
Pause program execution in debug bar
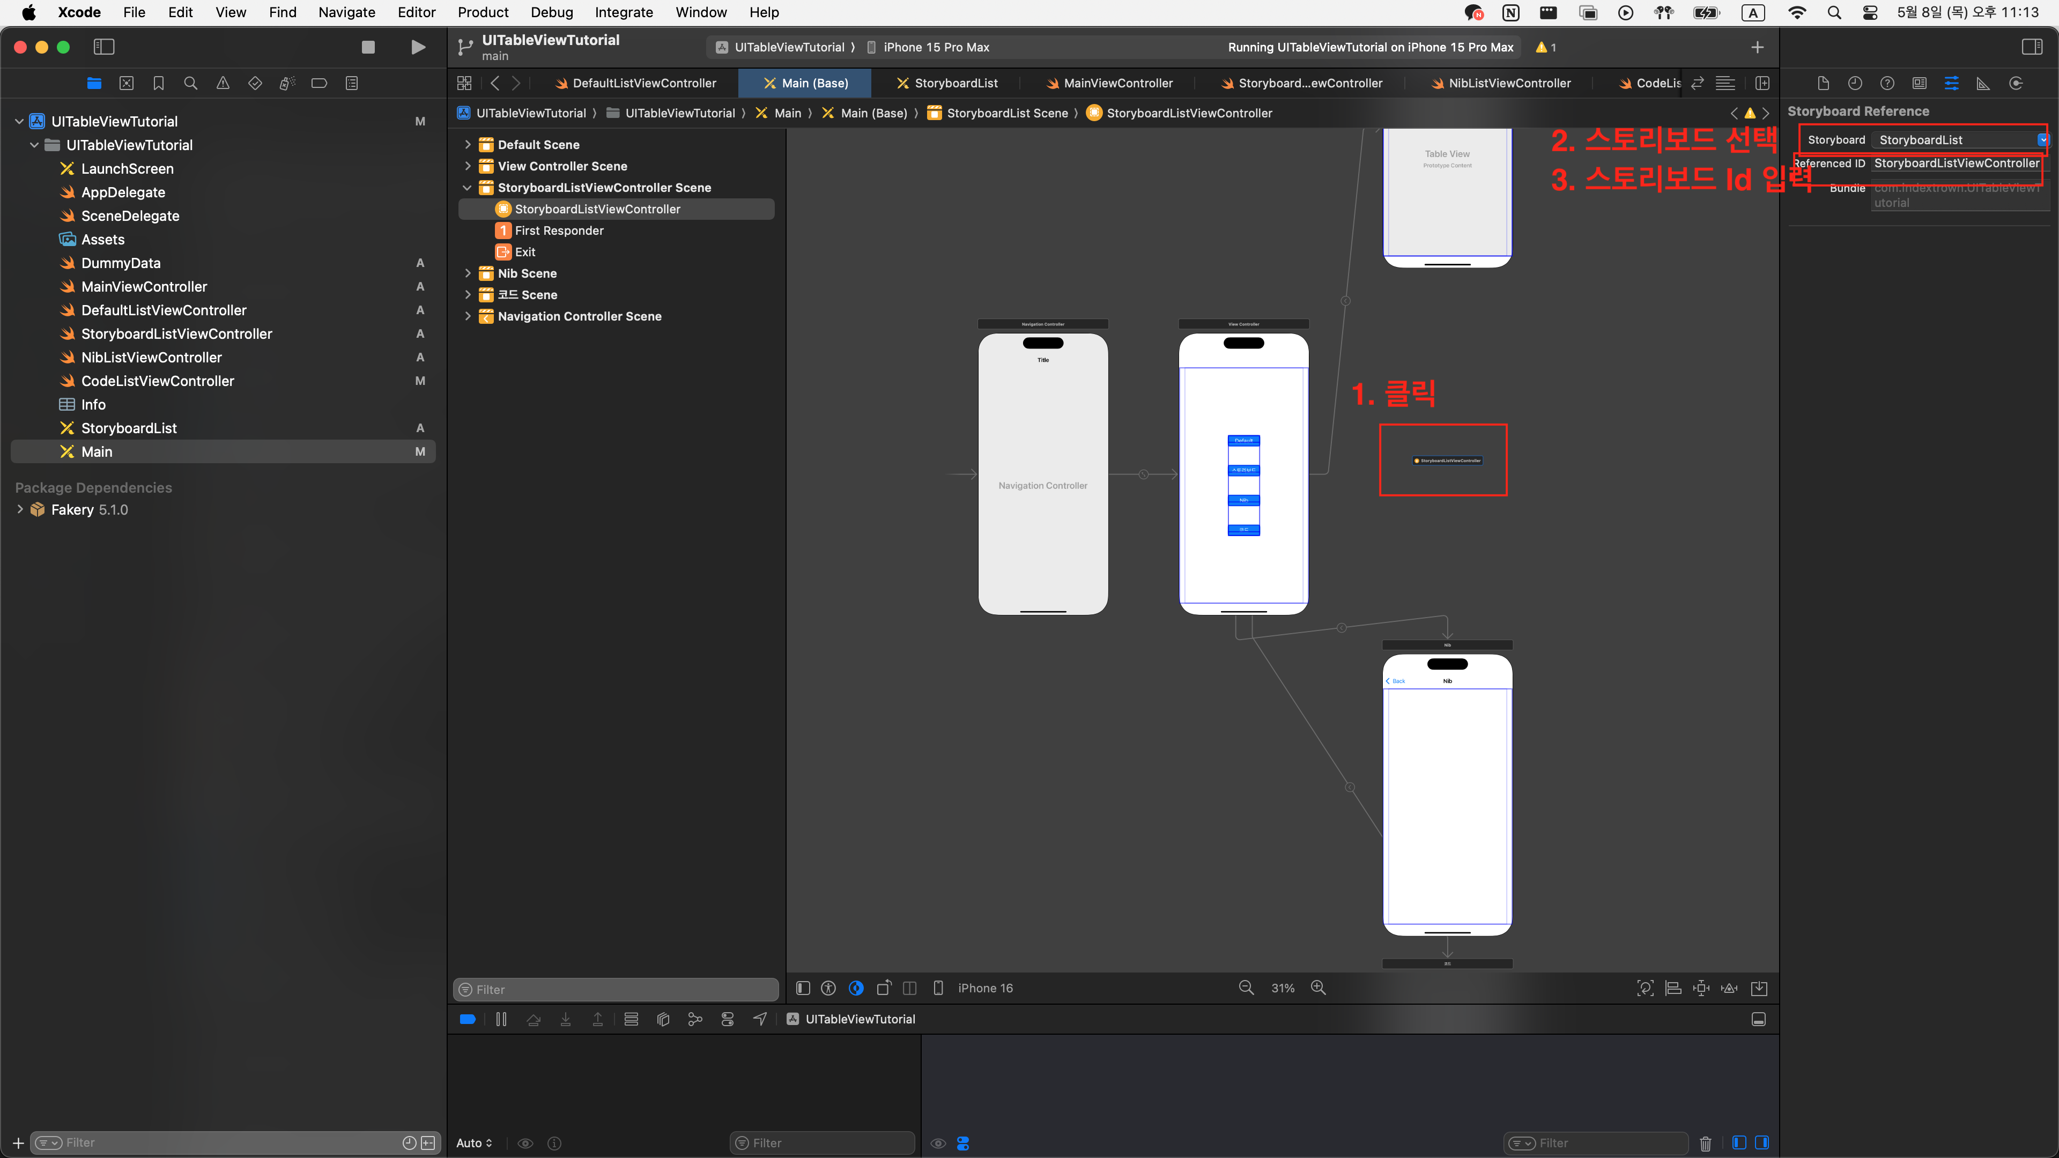pyautogui.click(x=501, y=1019)
